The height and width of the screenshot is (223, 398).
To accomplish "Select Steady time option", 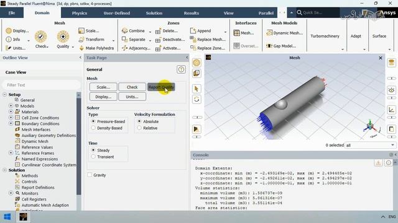I will [x=93, y=150].
